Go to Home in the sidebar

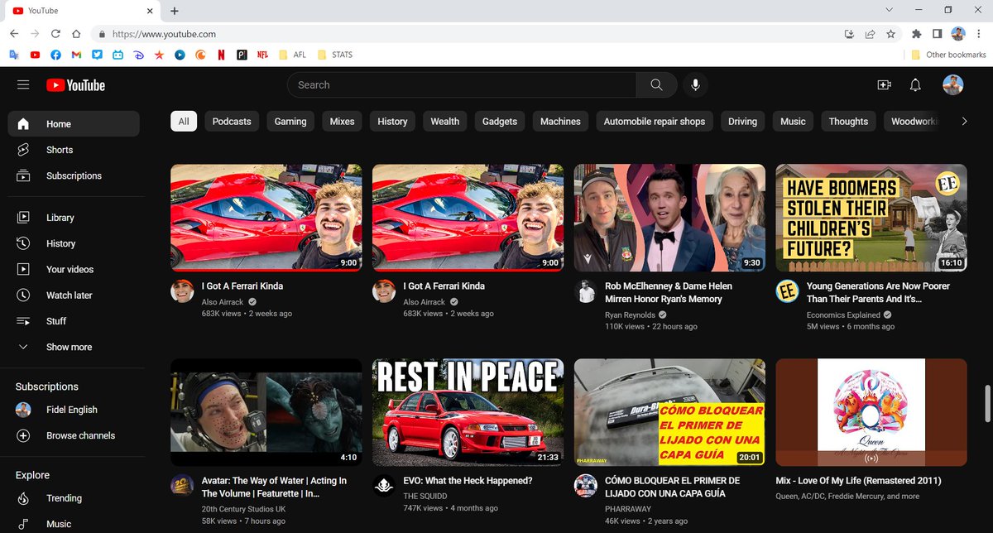74,124
